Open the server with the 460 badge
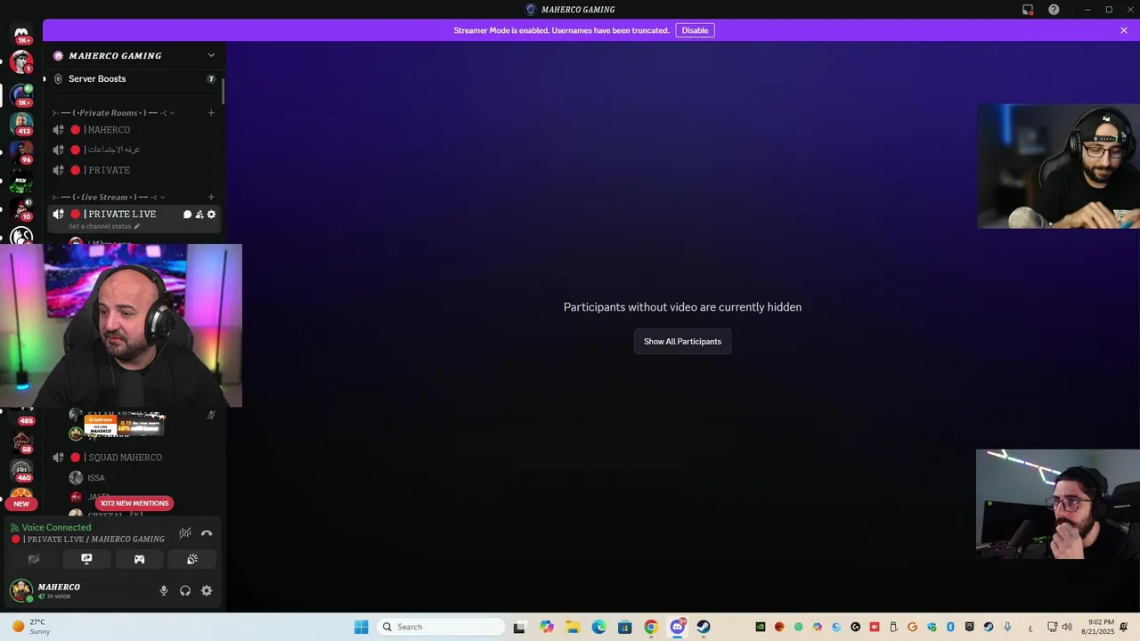The image size is (1140, 641). pyautogui.click(x=21, y=469)
